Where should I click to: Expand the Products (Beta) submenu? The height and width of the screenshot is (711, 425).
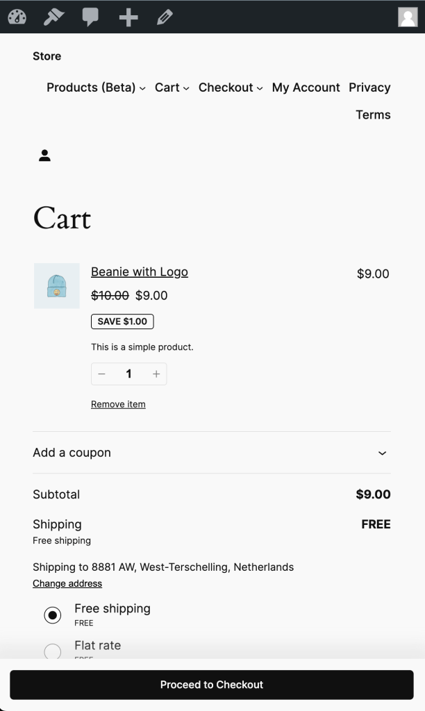(142, 88)
